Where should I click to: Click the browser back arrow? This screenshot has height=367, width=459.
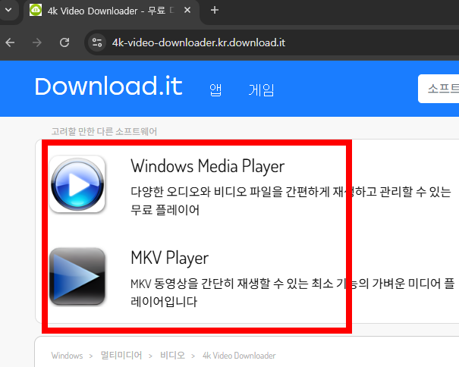(10, 42)
